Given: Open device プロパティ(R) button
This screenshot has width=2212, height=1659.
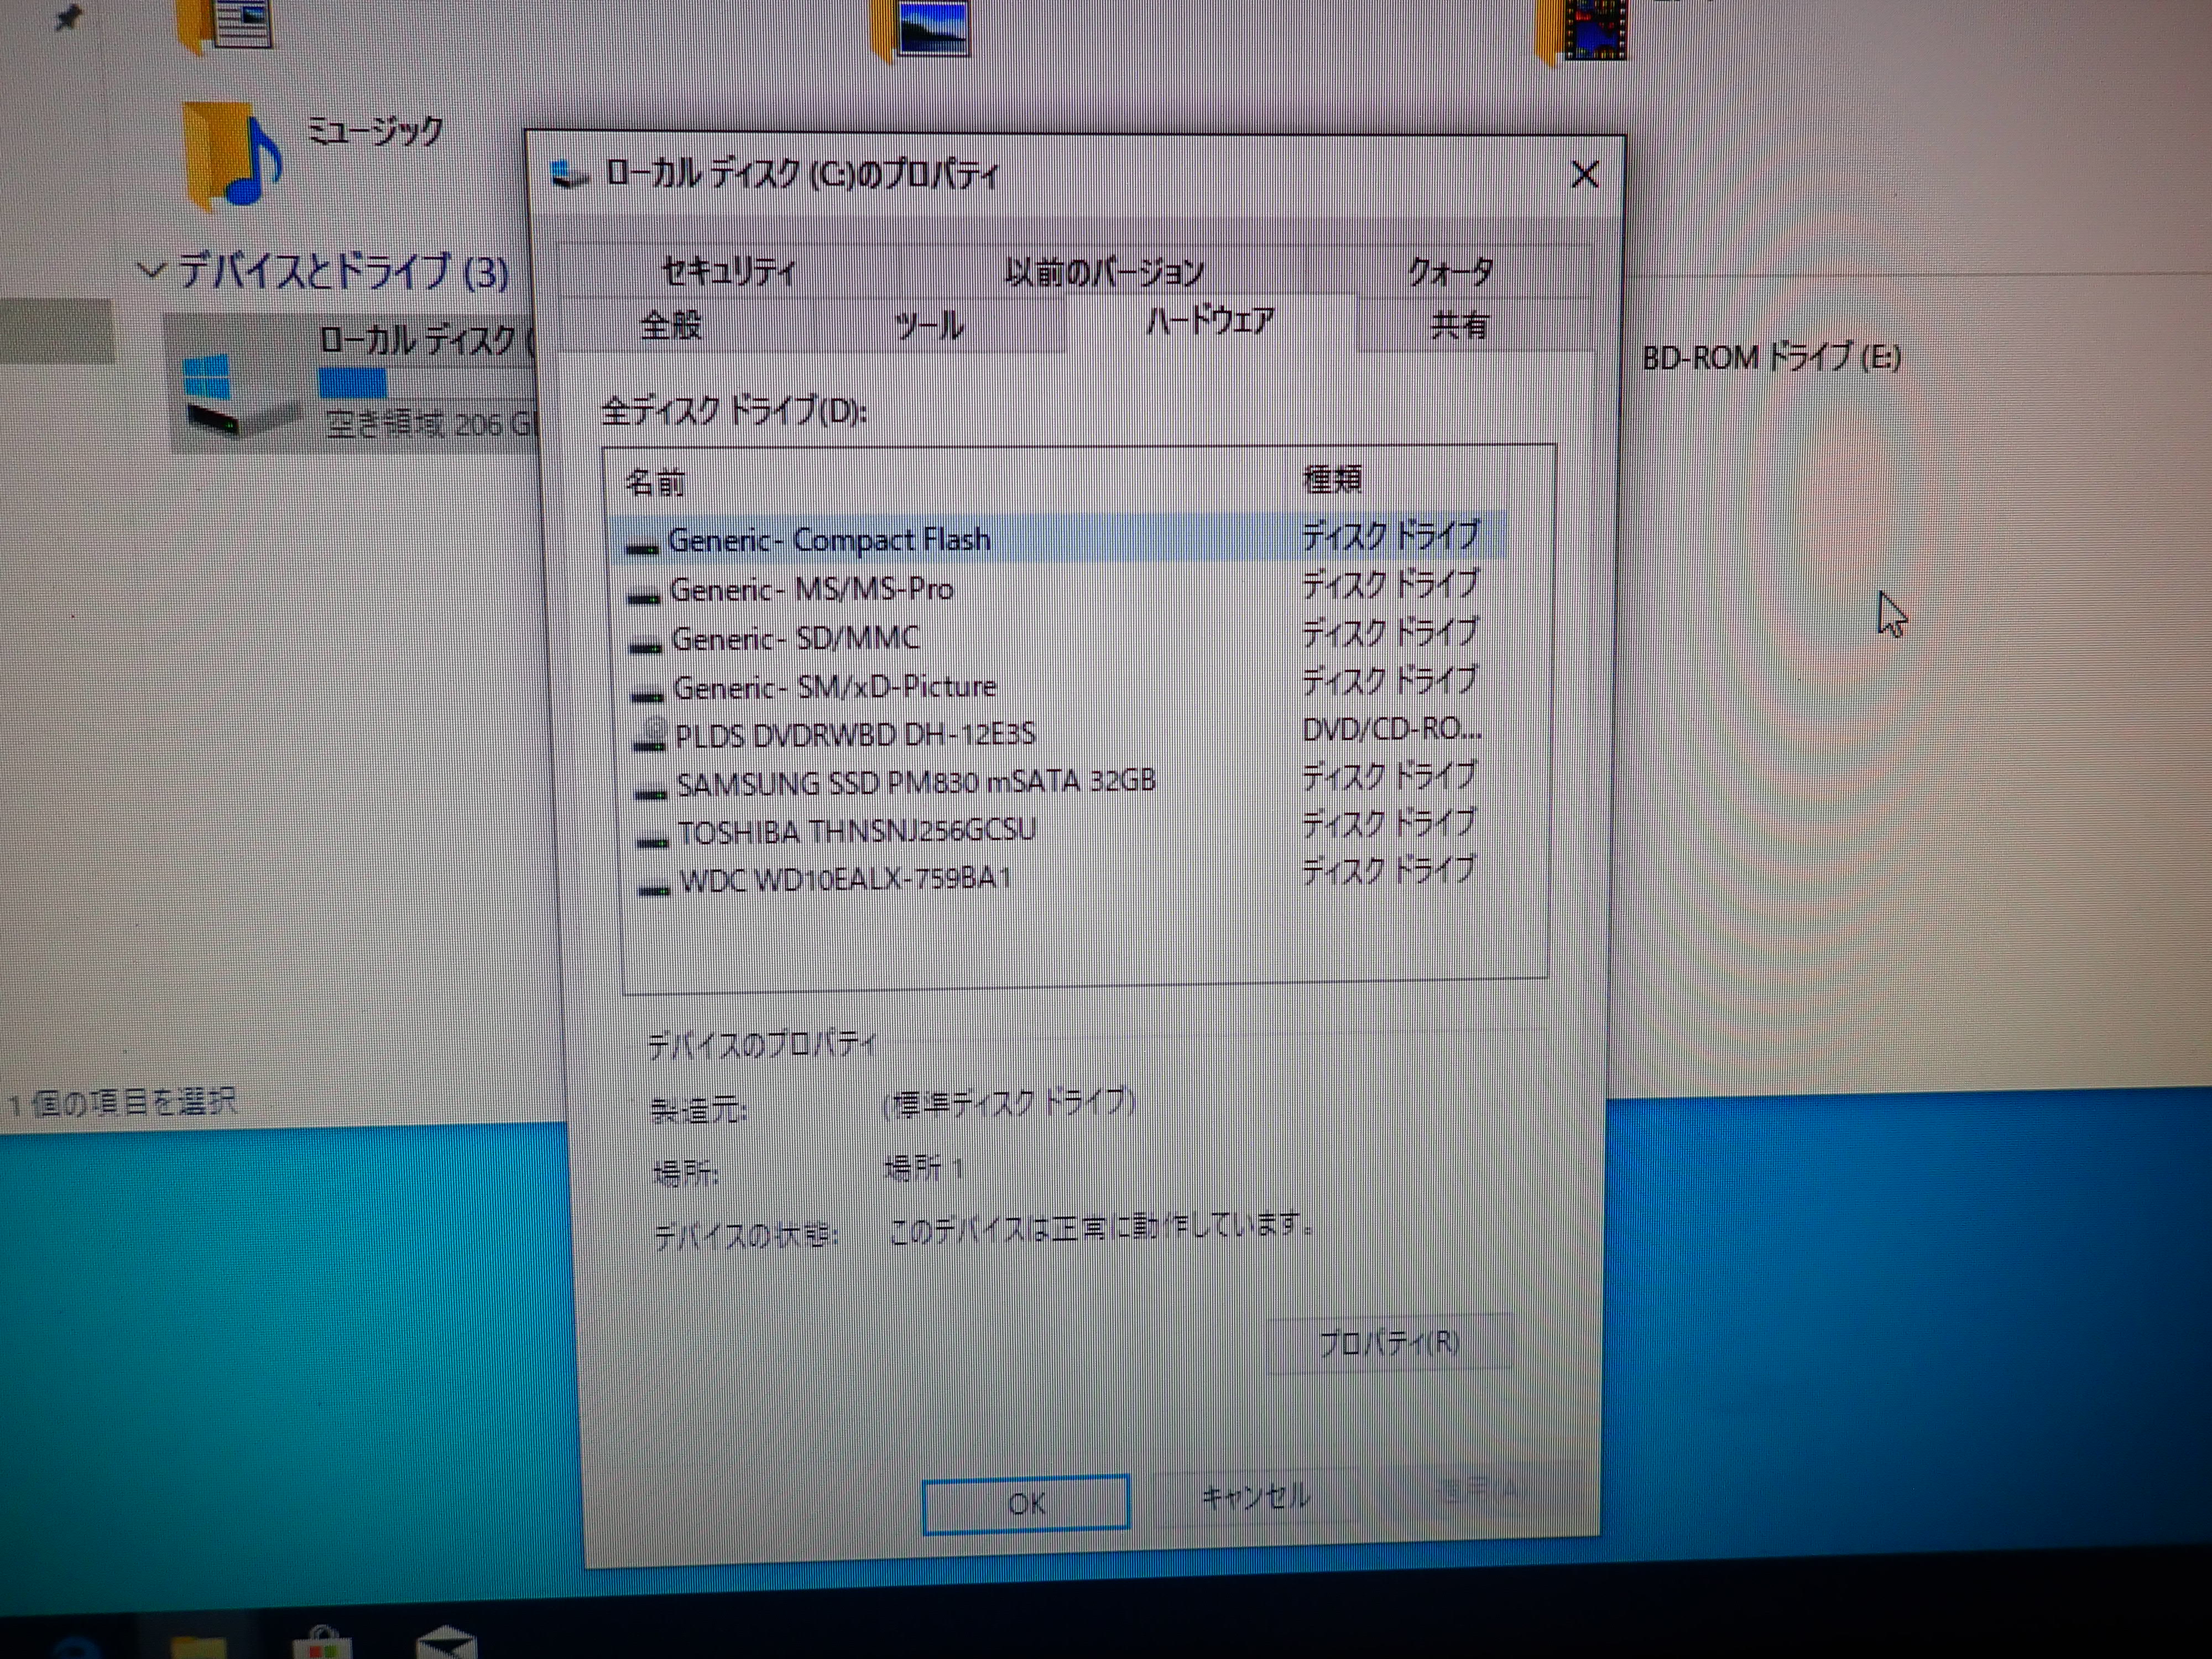Looking at the screenshot, I should point(1389,1342).
